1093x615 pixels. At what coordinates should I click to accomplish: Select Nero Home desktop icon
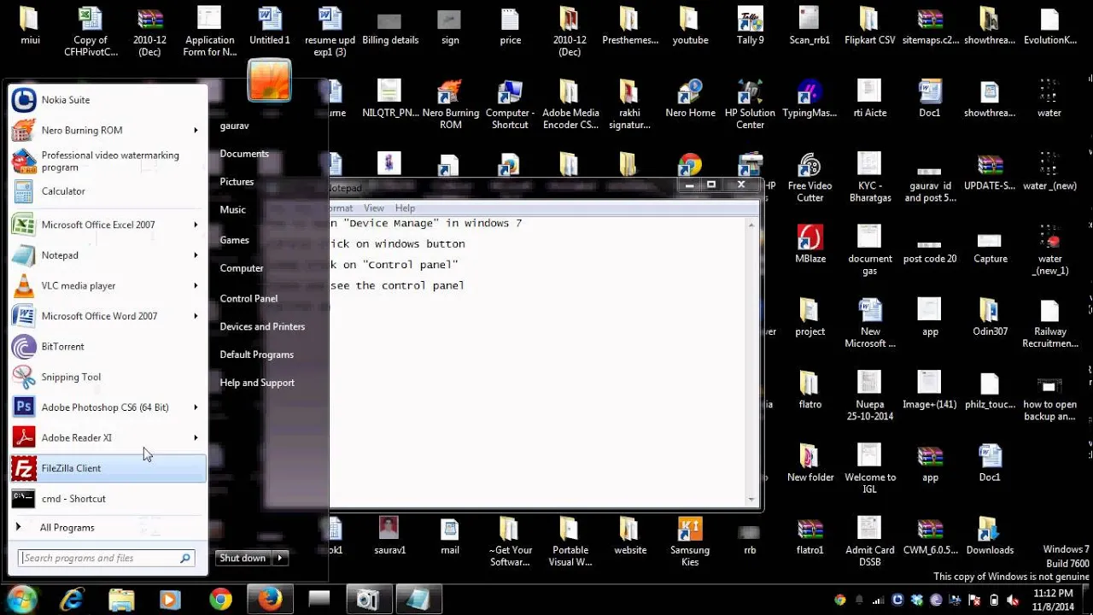pyautogui.click(x=690, y=100)
